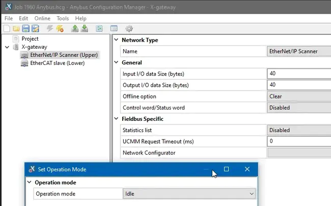Click the Upload configuration arrow icon

tap(75, 28)
